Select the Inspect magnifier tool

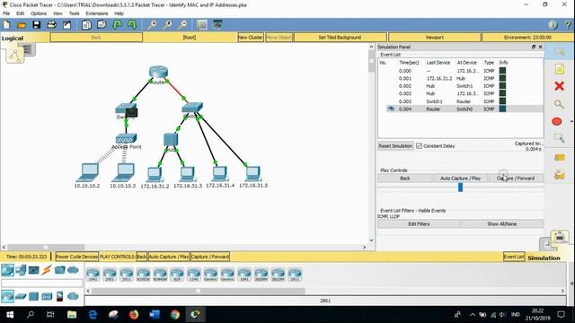click(559, 104)
